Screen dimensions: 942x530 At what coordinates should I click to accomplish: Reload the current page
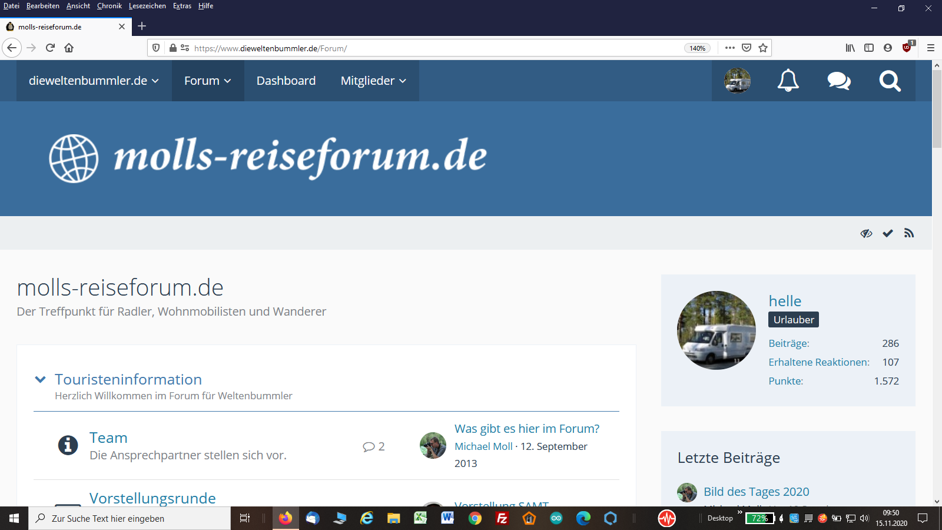[50, 48]
